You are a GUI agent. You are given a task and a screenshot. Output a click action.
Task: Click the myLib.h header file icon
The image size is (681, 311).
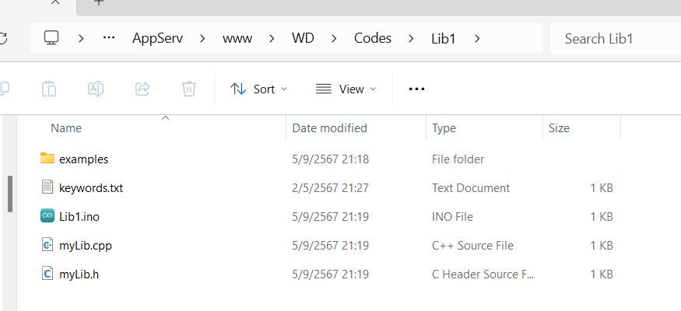tap(47, 274)
